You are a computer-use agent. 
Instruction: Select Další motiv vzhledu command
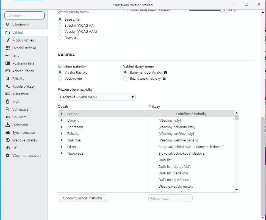(191, 180)
